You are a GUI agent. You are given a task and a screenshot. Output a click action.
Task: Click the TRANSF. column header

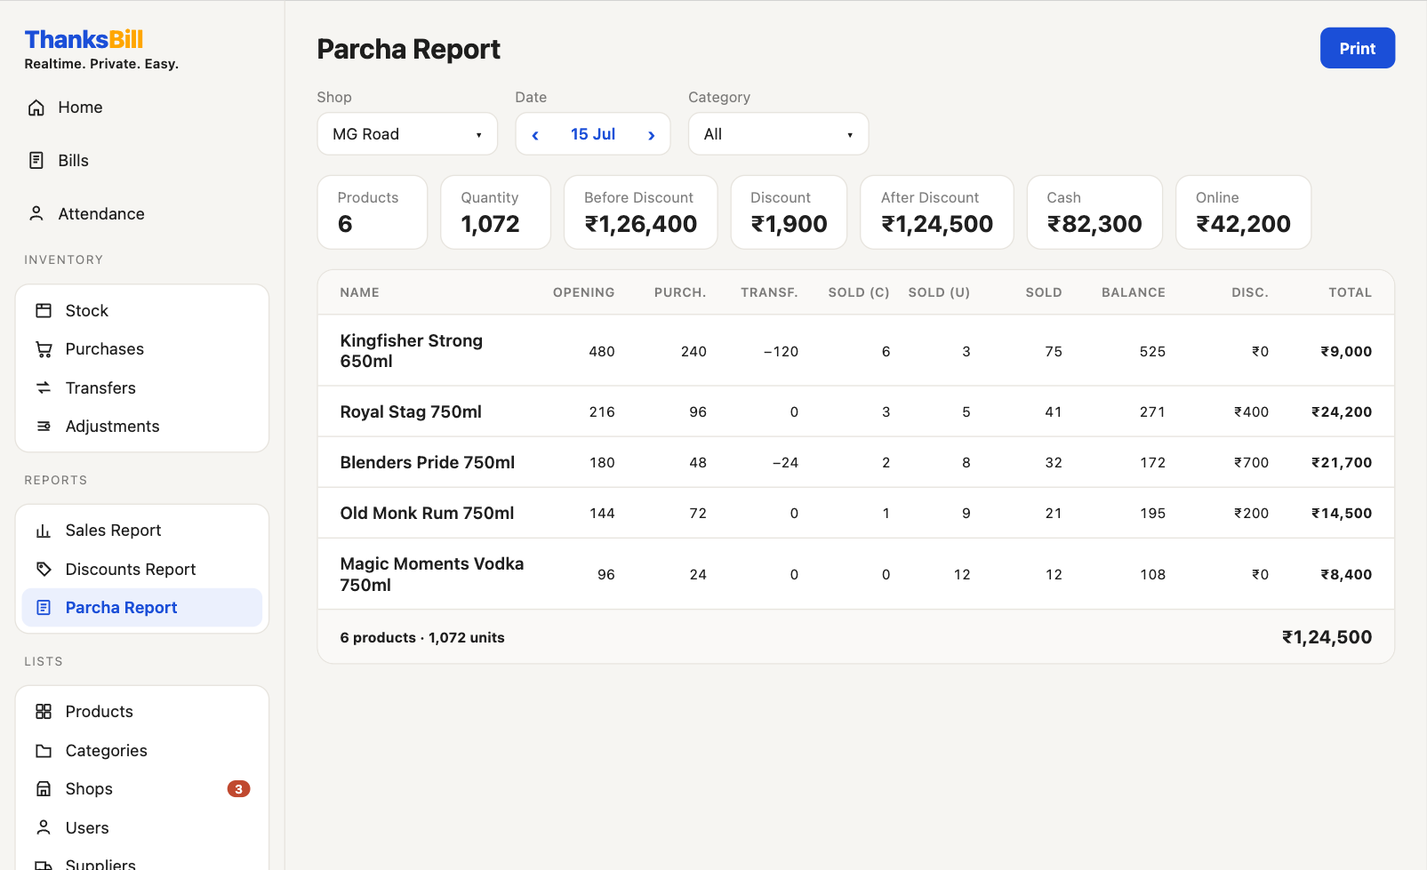[769, 292]
